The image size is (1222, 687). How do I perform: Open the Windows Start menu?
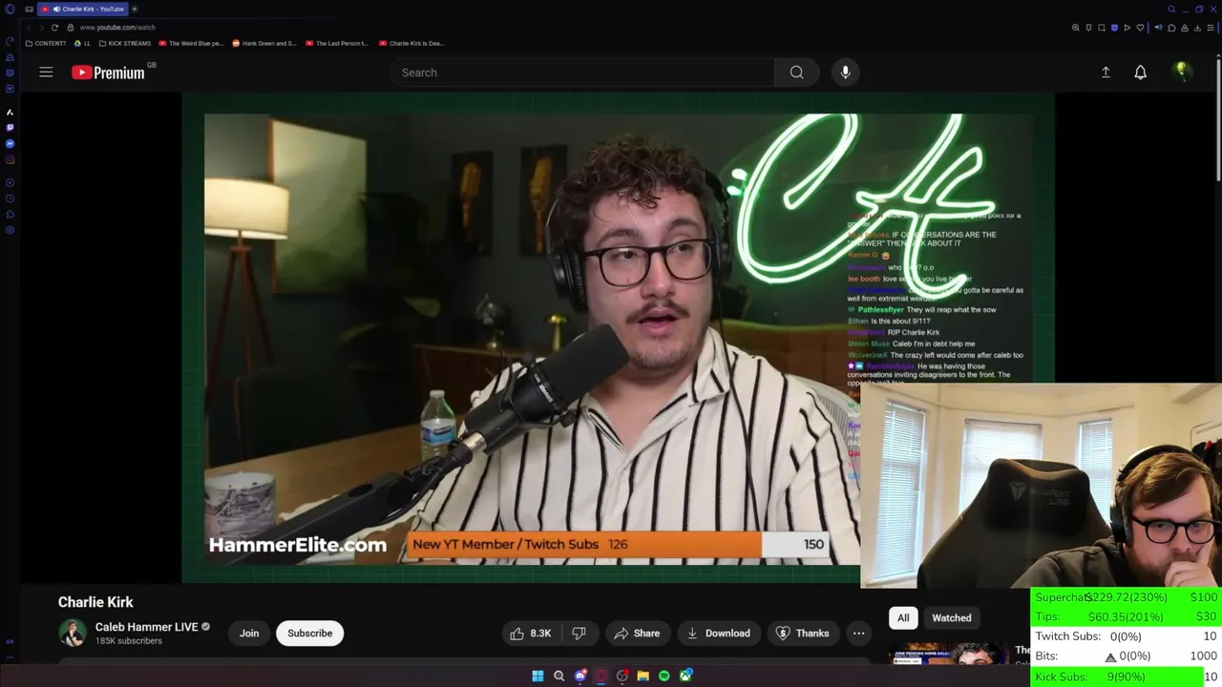(537, 676)
